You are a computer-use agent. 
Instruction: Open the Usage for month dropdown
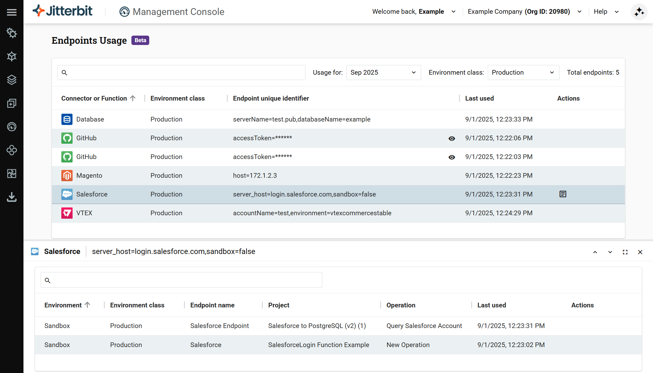[383, 72]
